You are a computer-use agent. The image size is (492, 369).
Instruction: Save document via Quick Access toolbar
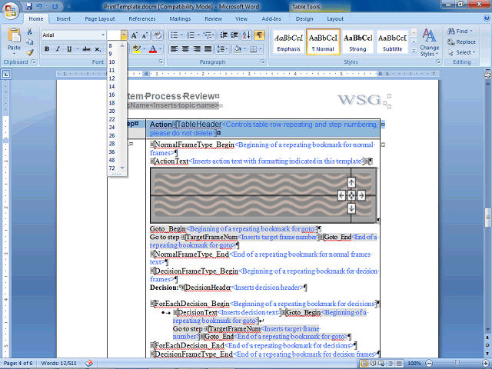click(29, 6)
